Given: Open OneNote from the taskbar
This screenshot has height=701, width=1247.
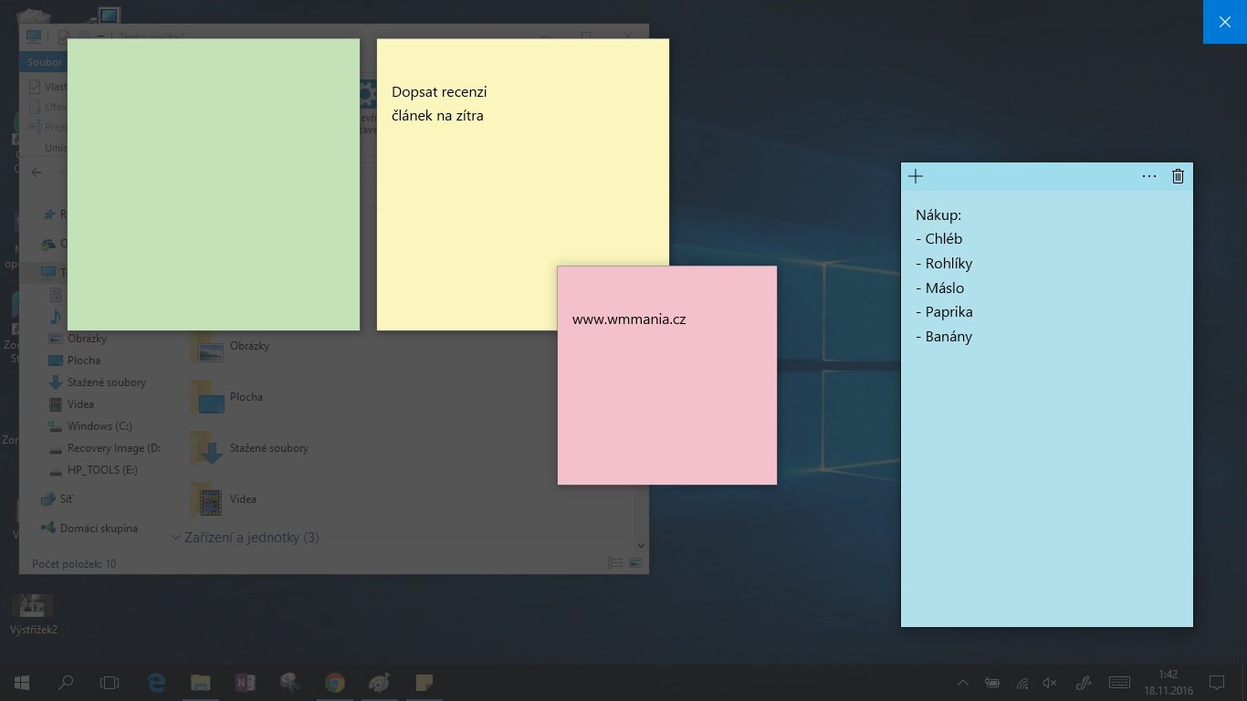Looking at the screenshot, I should (245, 683).
